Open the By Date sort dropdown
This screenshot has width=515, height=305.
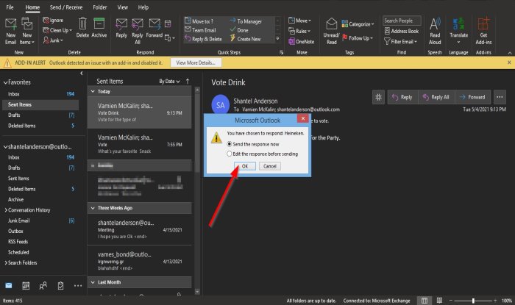click(x=169, y=82)
